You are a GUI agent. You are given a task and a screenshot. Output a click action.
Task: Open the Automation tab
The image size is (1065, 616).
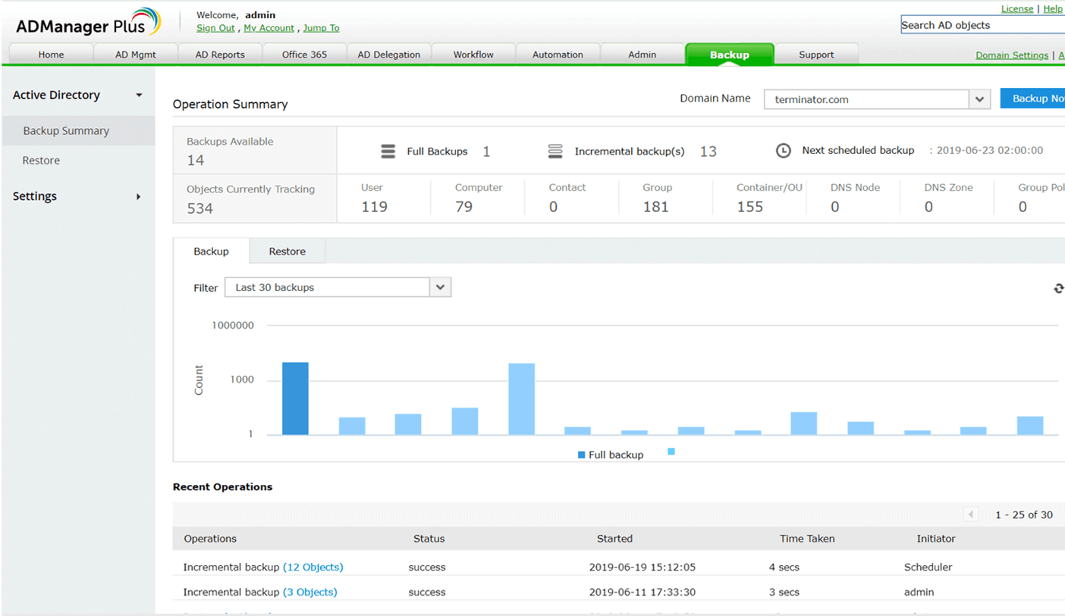click(x=558, y=55)
